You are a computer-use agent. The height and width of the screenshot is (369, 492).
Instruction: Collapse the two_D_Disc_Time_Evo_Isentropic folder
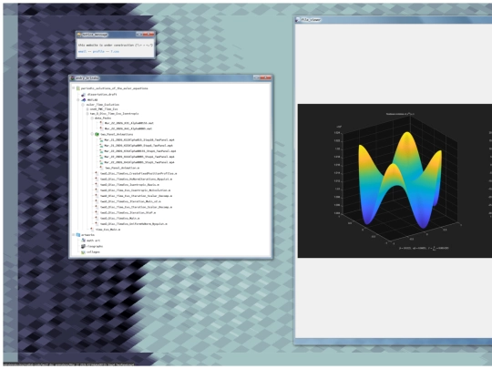point(87,114)
